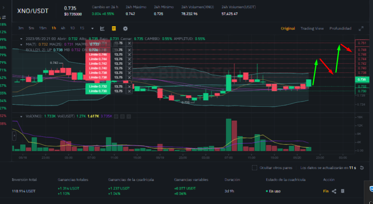This screenshot has height=204, width=373.
Task: Click the 0.748 price marker on axis
Action: click(x=362, y=50)
